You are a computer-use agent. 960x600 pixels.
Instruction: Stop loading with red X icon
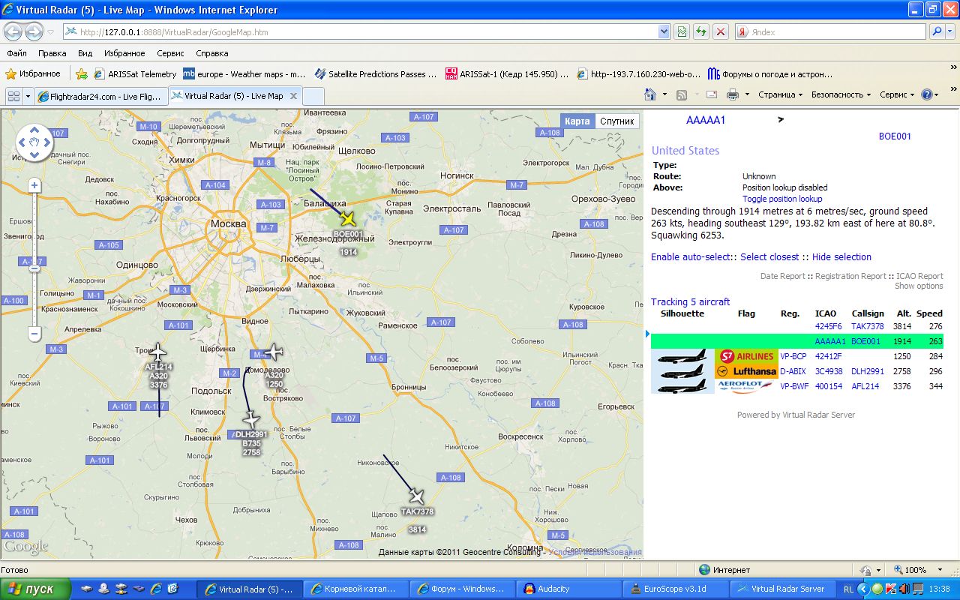tap(720, 32)
